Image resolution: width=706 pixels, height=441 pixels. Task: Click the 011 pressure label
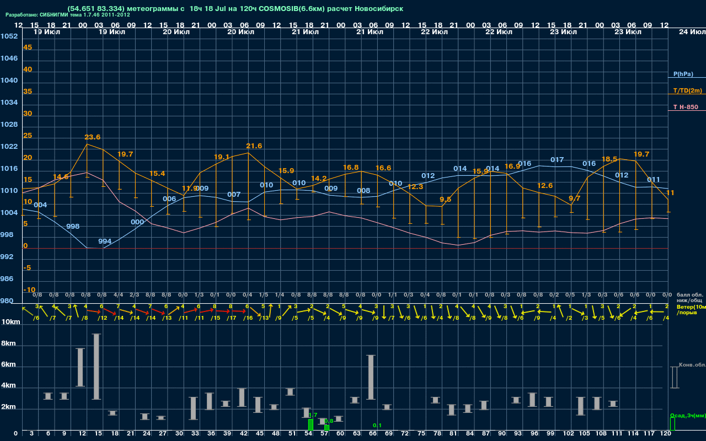(x=654, y=180)
